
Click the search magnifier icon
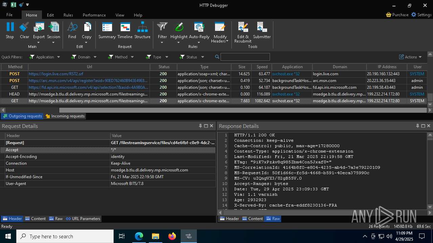217,57
